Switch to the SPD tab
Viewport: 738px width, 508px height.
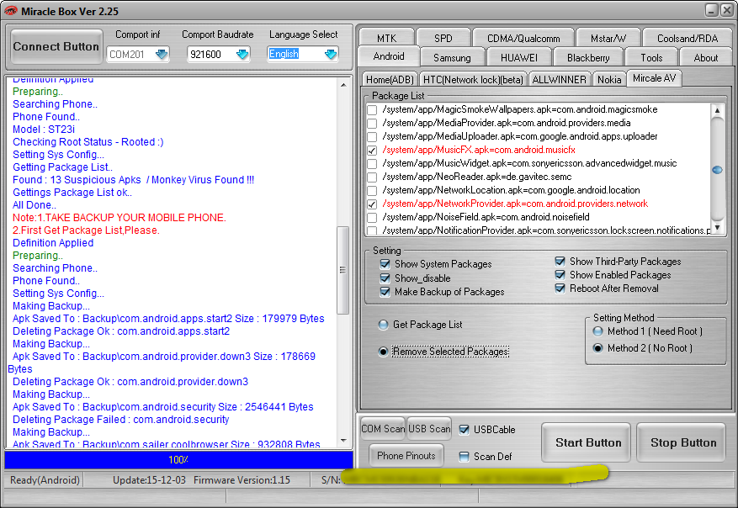(x=443, y=38)
